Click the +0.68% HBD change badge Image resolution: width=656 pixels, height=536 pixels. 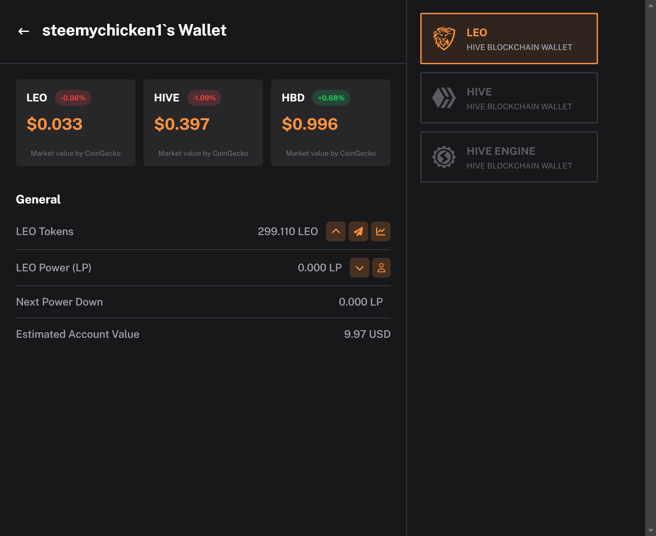331,98
